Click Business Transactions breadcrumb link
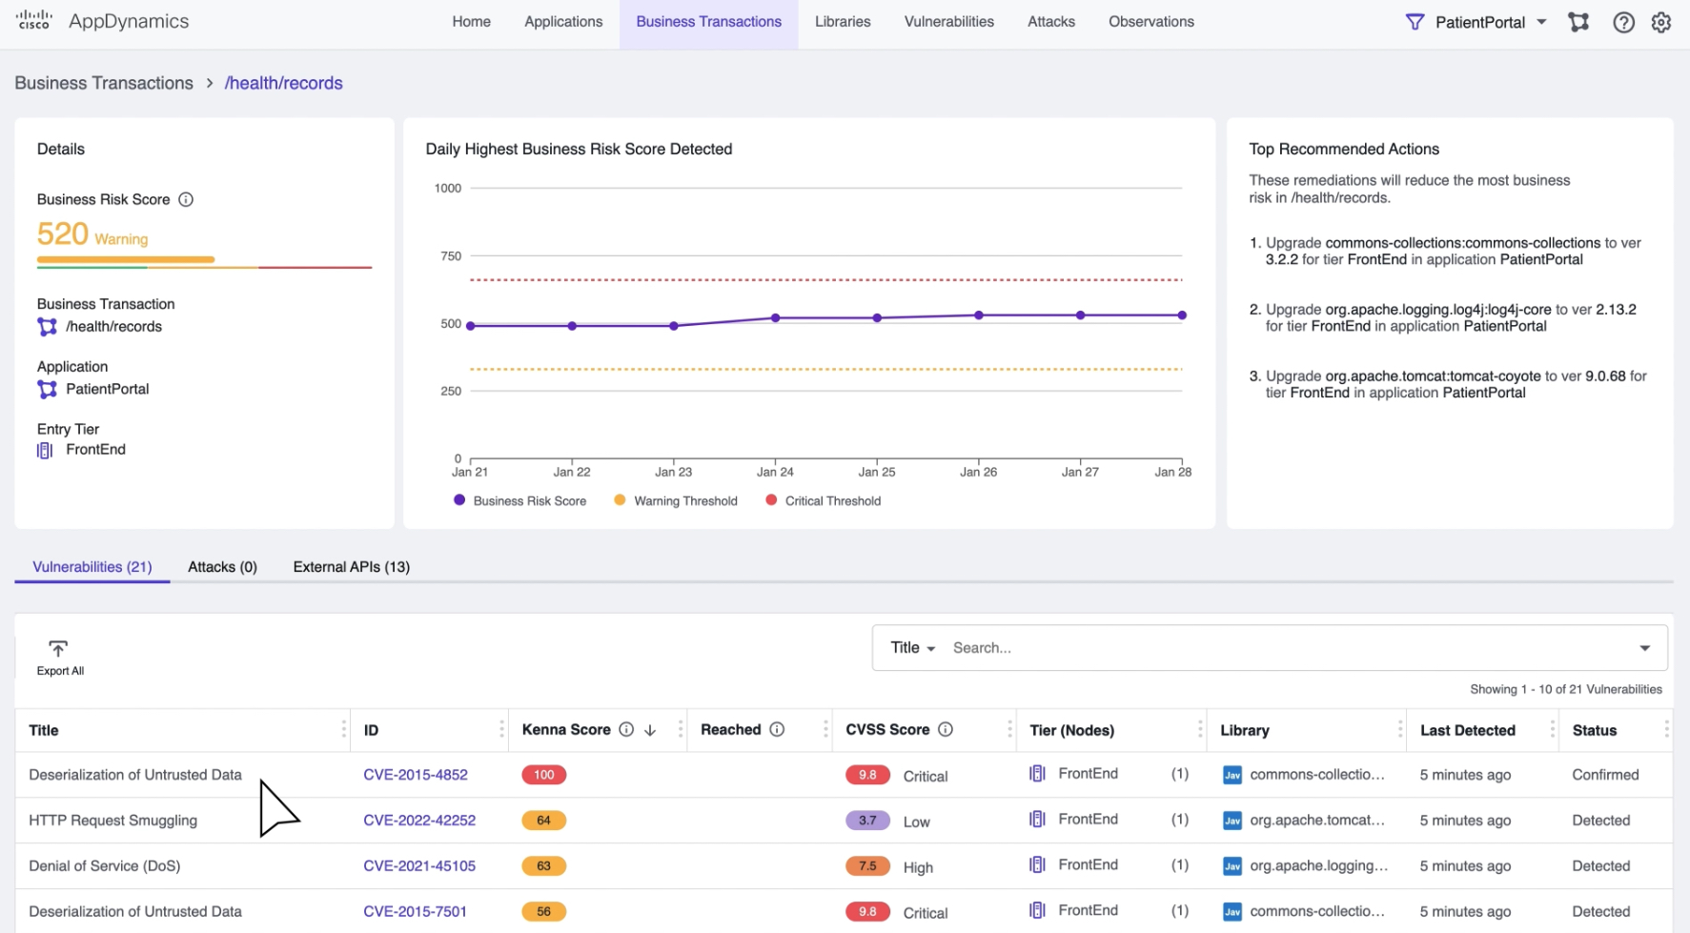Image resolution: width=1690 pixels, height=933 pixels. [x=104, y=83]
